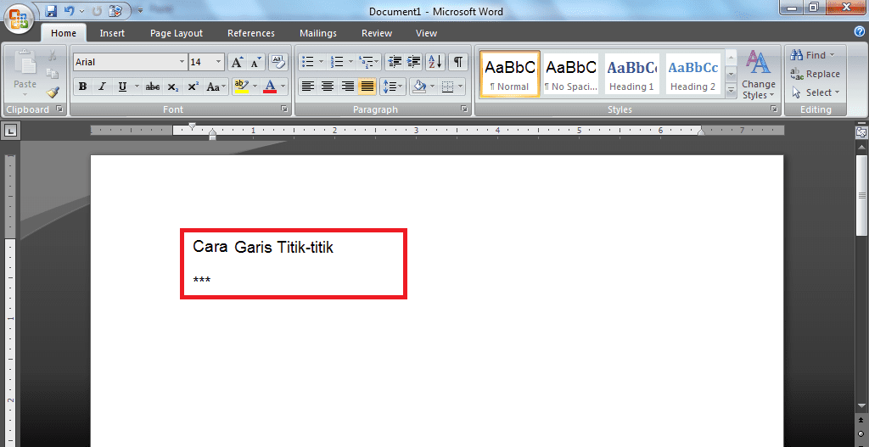Apply the Heading 2 style
The width and height of the screenshot is (869, 447).
[692, 75]
